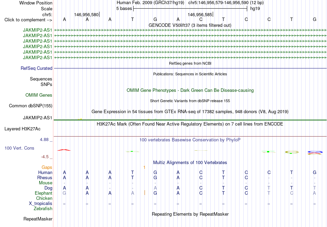Open the 100 Vert. Cons track label

click(x=19, y=148)
